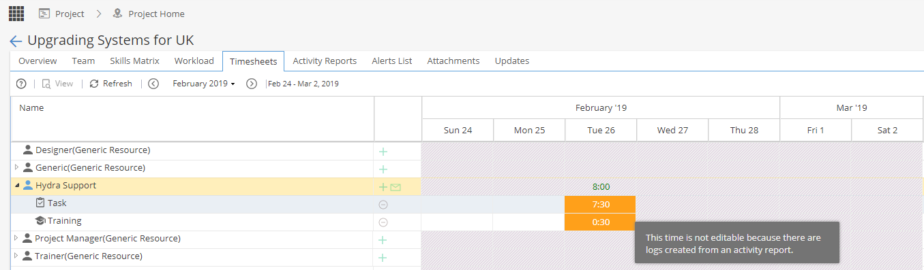Add time for Trainer resource
924x270 pixels.
coord(383,258)
